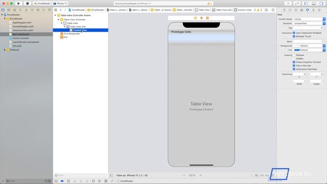Show the Quick Help inspector

point(296,10)
